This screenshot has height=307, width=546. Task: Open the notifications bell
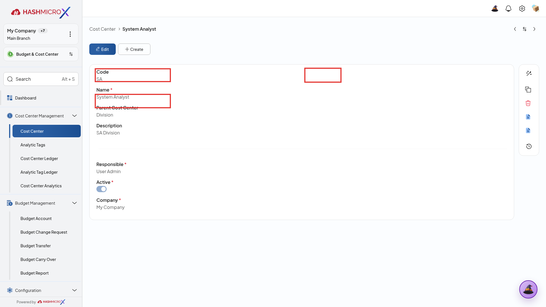click(508, 9)
